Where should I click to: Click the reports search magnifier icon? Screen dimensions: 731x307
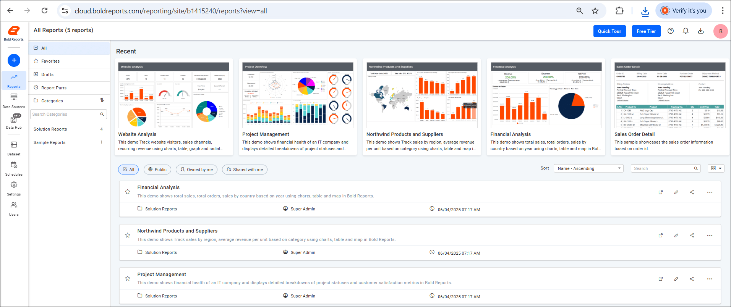696,168
